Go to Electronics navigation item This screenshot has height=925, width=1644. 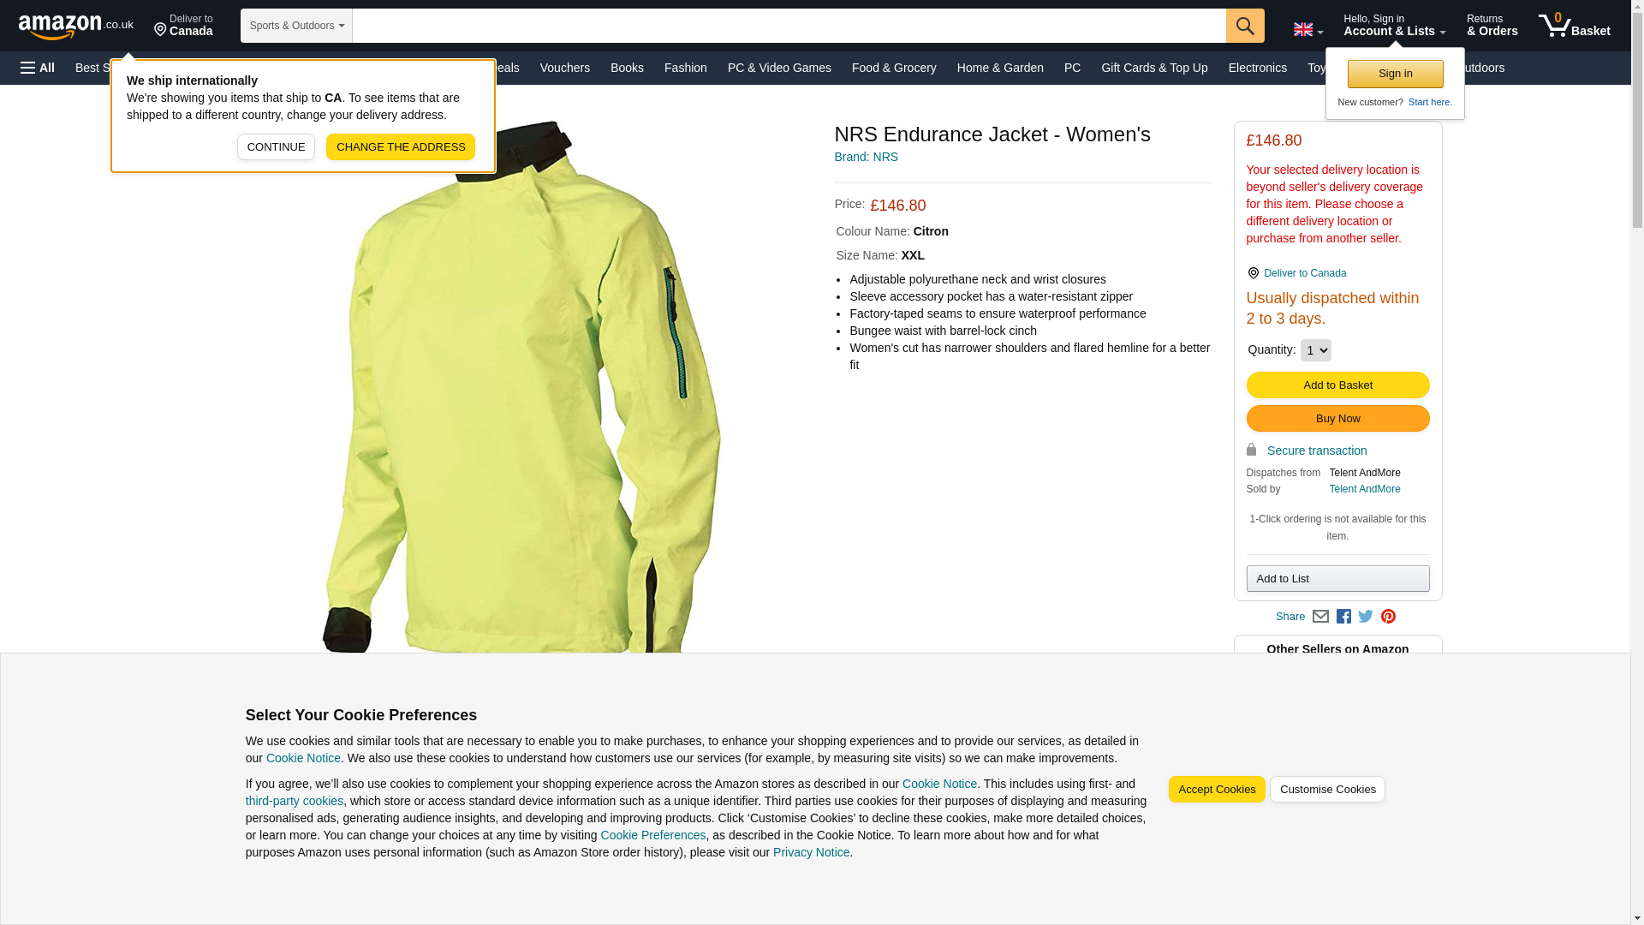(x=1257, y=68)
